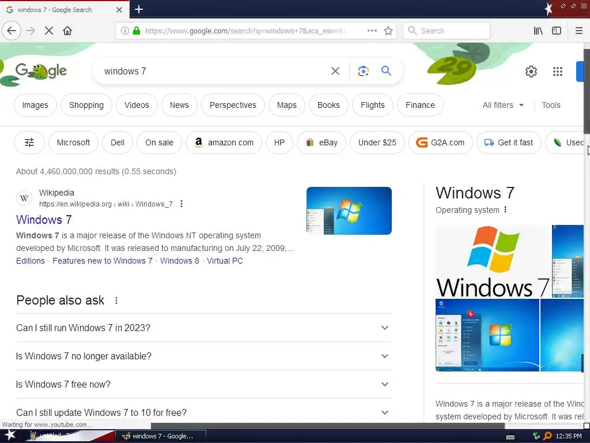Open Wikipedia result three-dot options
Screen dimensions: 590x443
(181, 204)
